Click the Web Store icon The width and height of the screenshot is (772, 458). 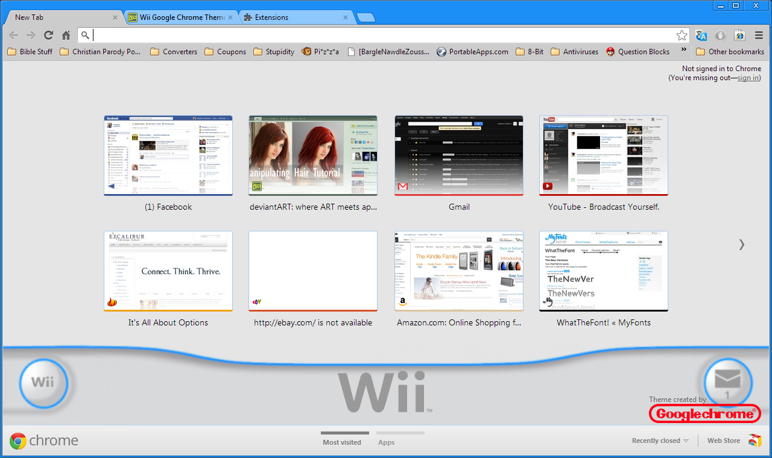[755, 441]
